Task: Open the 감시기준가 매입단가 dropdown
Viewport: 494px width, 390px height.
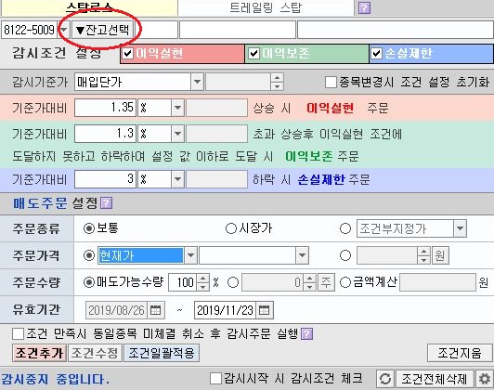Action: click(197, 82)
